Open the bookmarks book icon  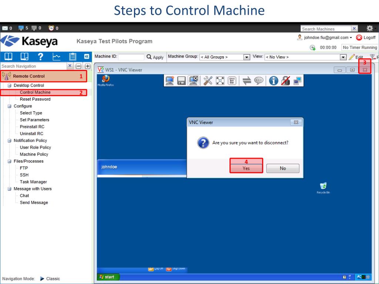coord(9,57)
